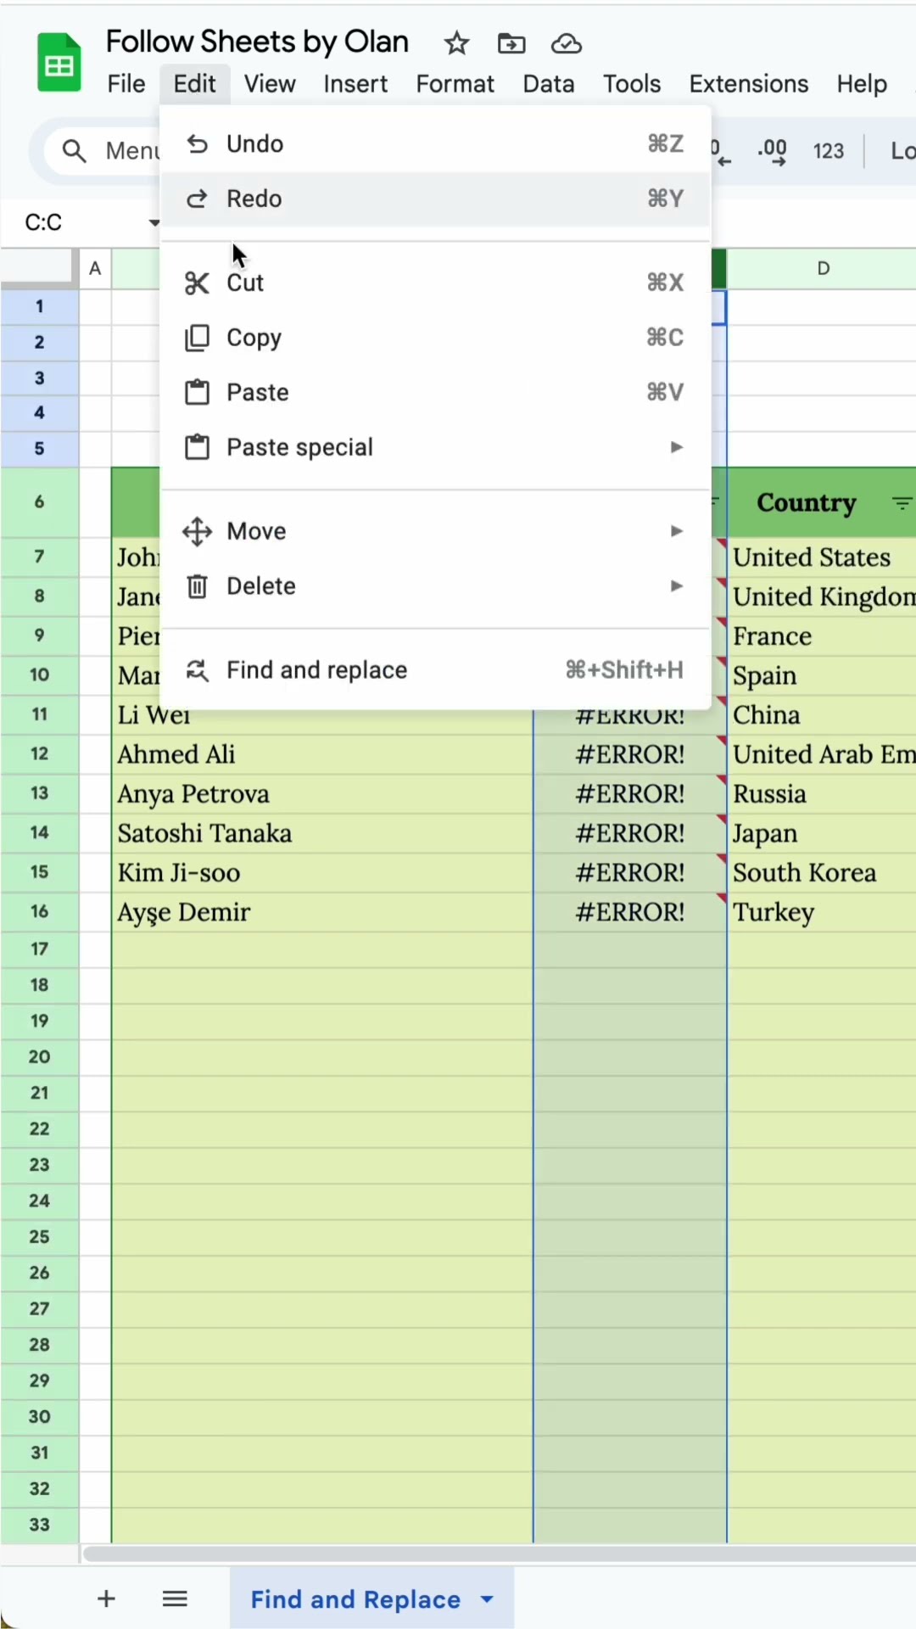
Task: Select the column D header
Action: [x=822, y=269]
